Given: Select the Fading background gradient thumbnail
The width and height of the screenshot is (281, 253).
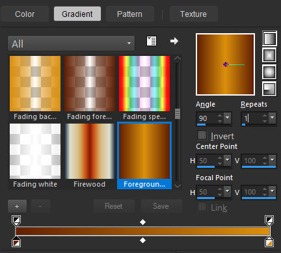Looking at the screenshot, I should pos(35,83).
